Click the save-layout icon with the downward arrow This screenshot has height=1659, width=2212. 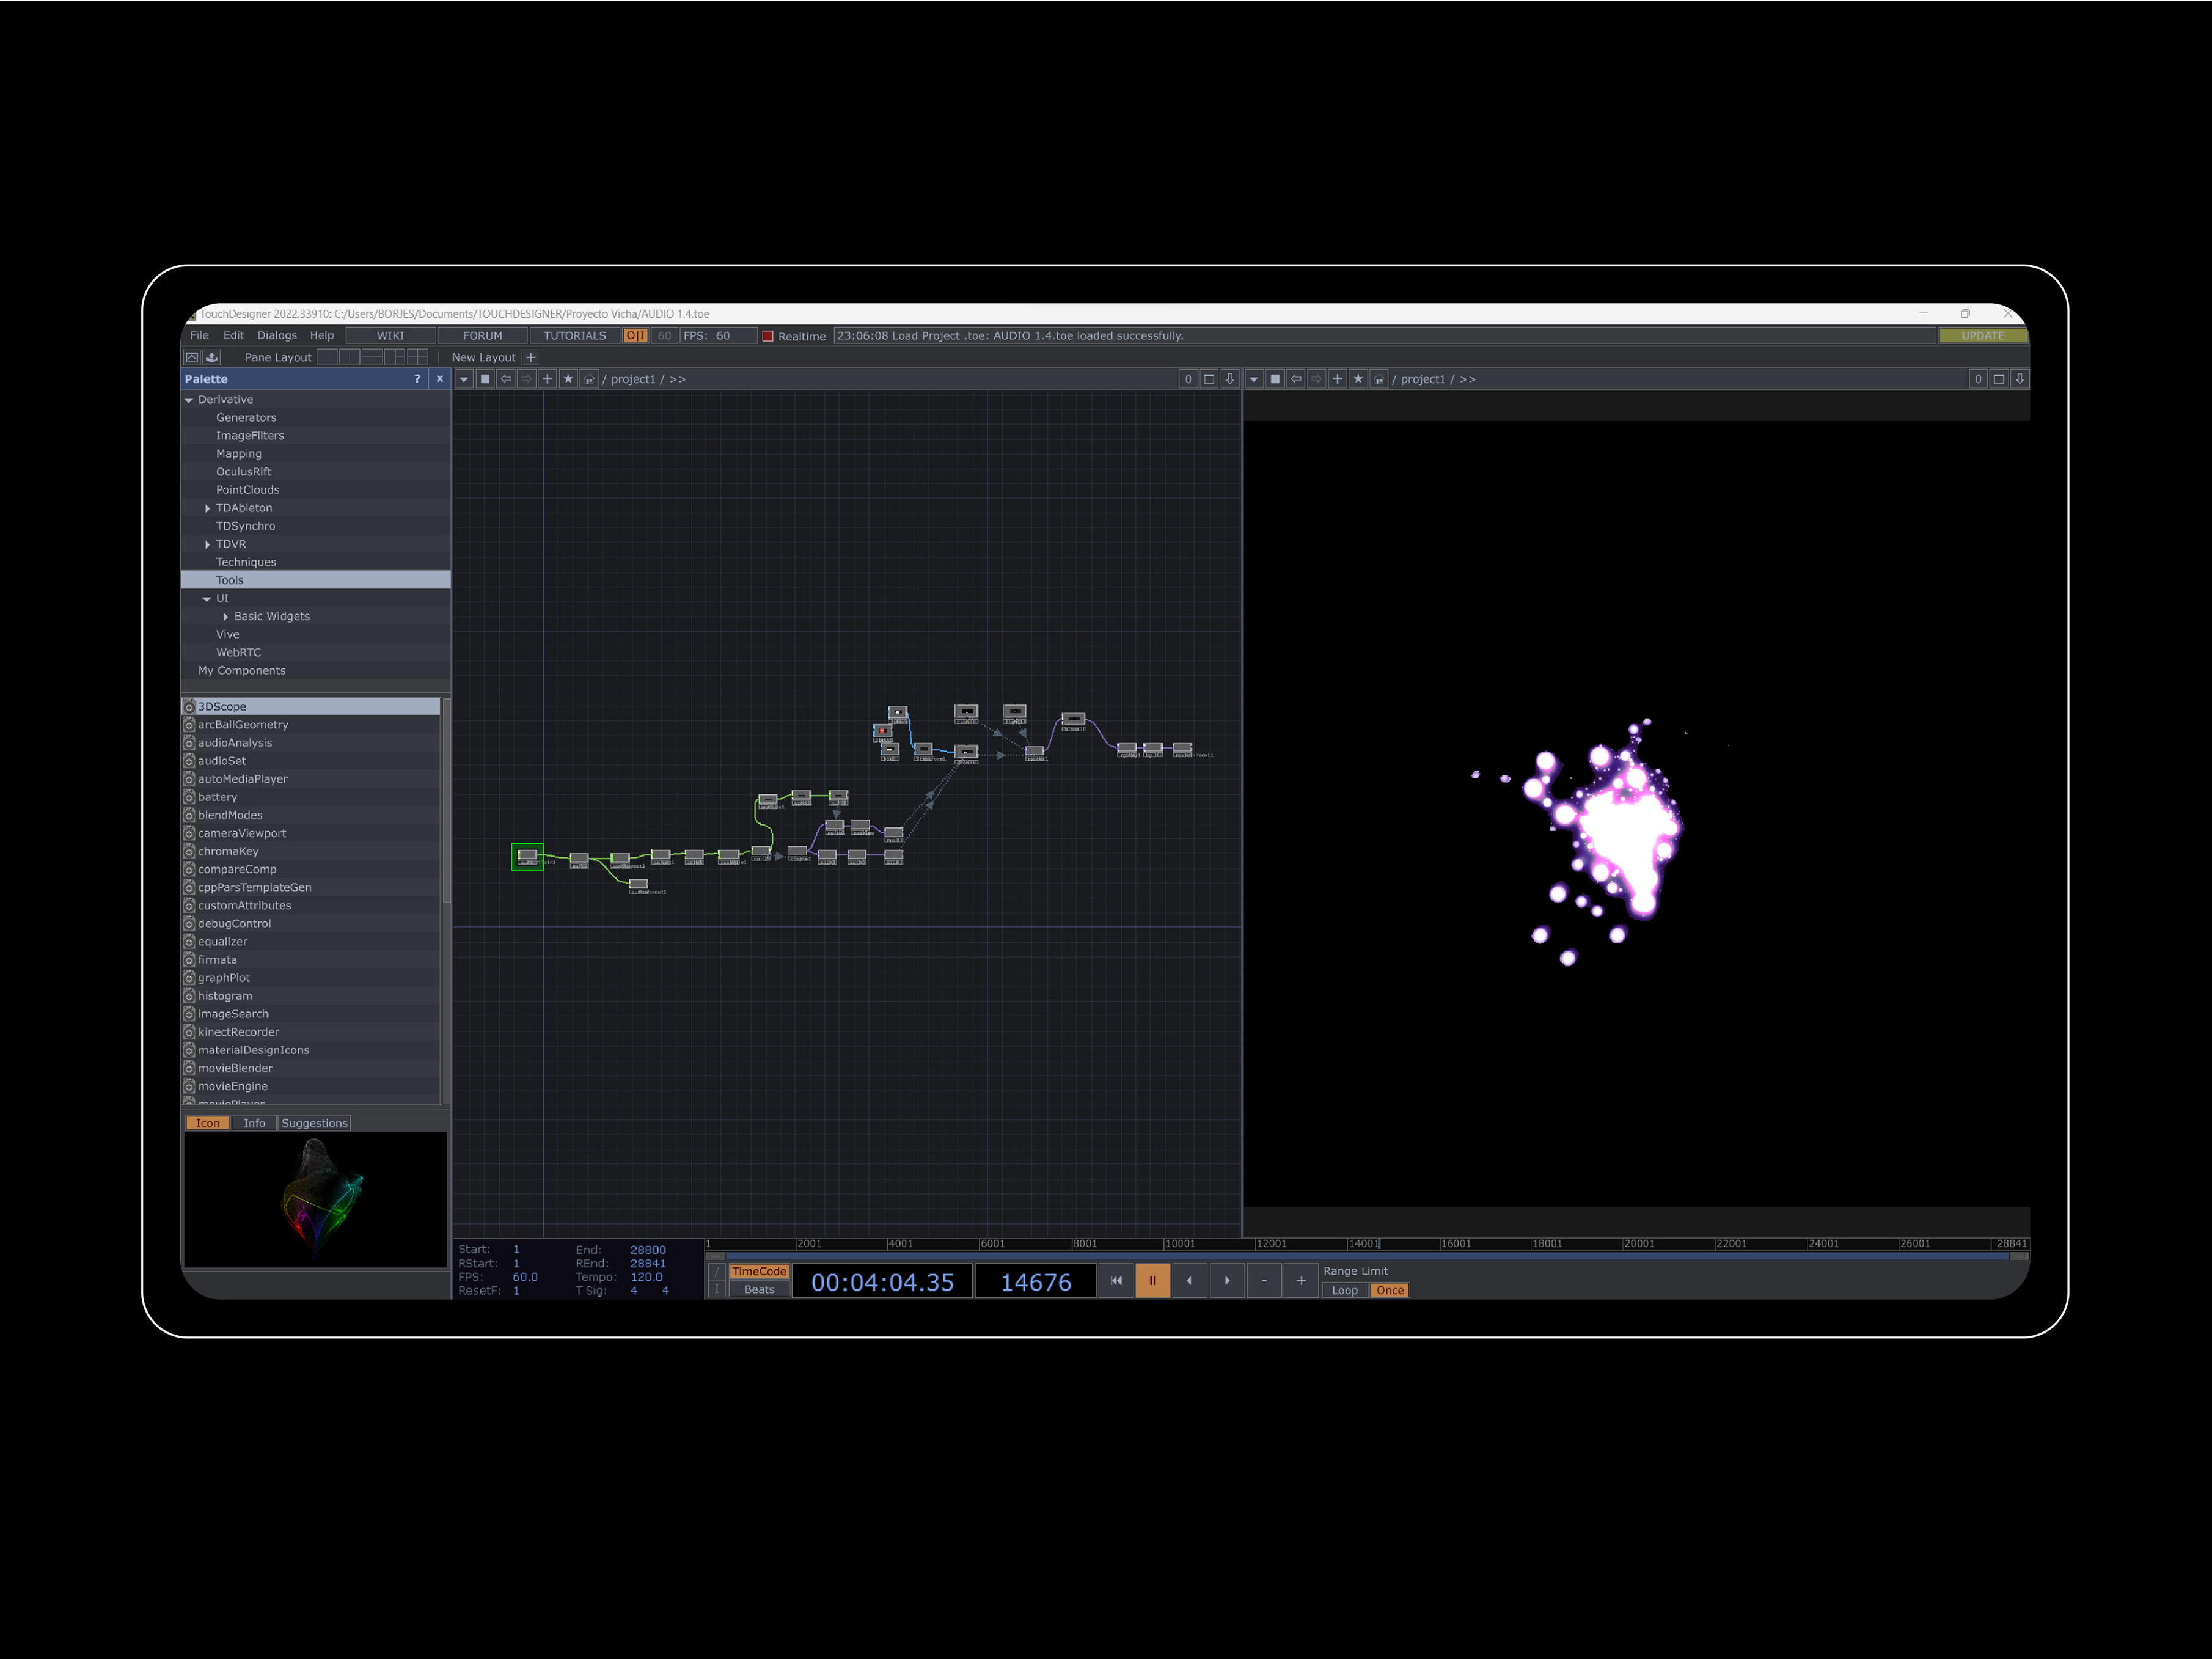click(211, 357)
